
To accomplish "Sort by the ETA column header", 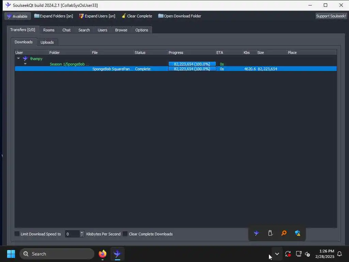I will point(229,53).
